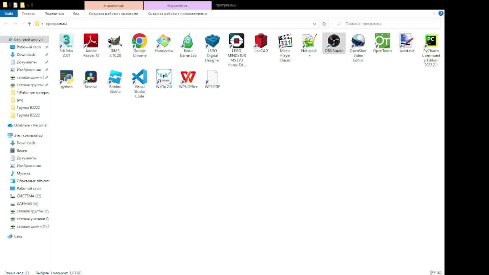The image size is (489, 275).
Task: Go up one folder level
Action: [x=29, y=24]
